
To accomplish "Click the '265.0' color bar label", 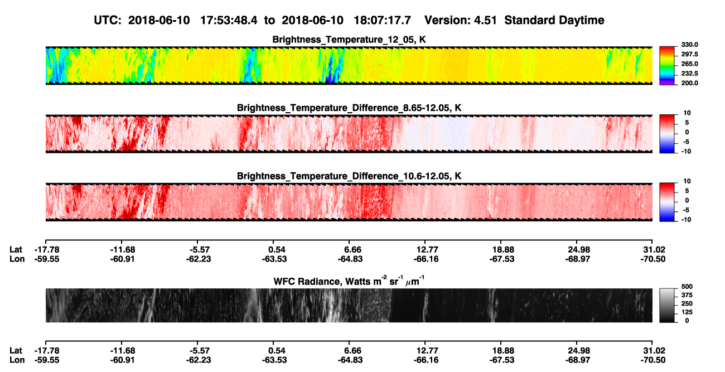I will coord(690,64).
